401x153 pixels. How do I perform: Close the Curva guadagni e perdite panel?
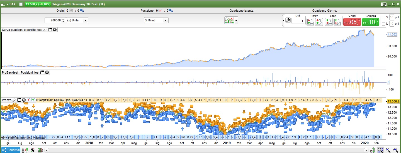(x=55, y=30)
